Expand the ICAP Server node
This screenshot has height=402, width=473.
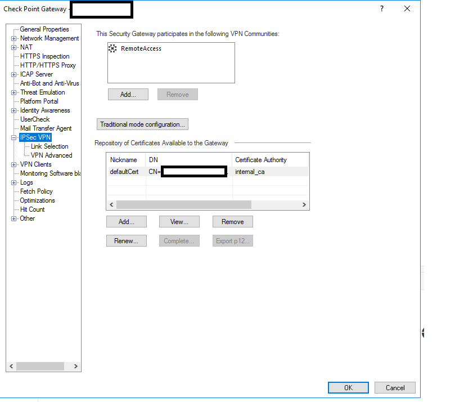[13, 74]
